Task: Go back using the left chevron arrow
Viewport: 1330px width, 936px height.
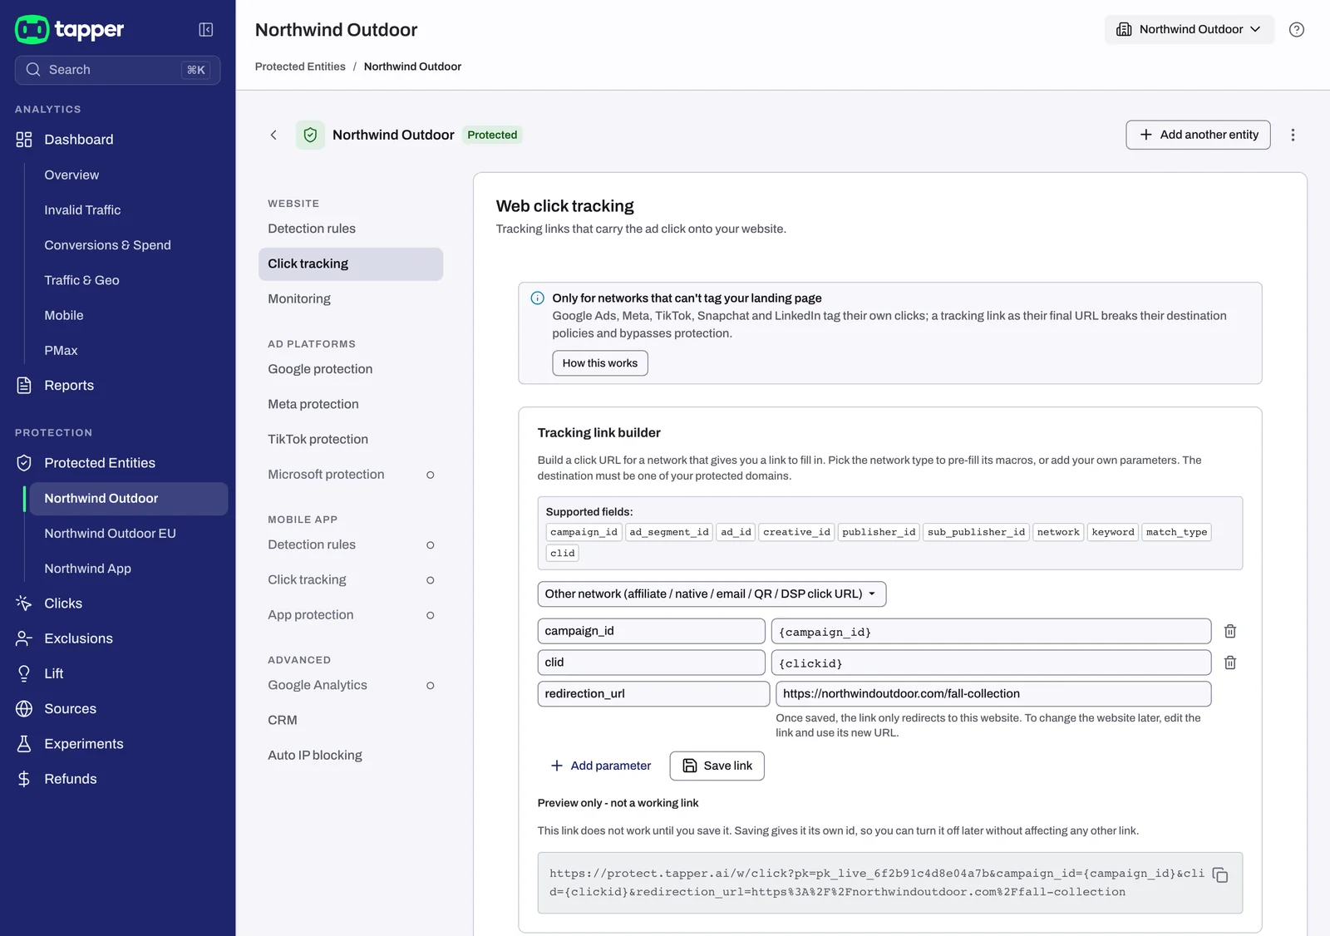Action: click(273, 135)
